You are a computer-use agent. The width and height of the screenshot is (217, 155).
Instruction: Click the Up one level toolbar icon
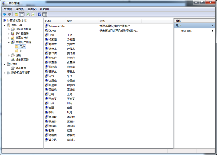16,14
